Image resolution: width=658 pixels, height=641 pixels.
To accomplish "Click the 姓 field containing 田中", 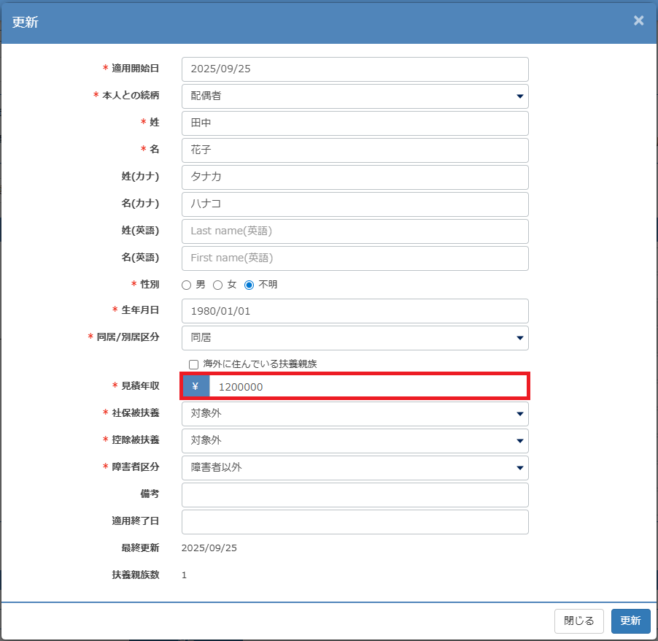I will [x=355, y=123].
